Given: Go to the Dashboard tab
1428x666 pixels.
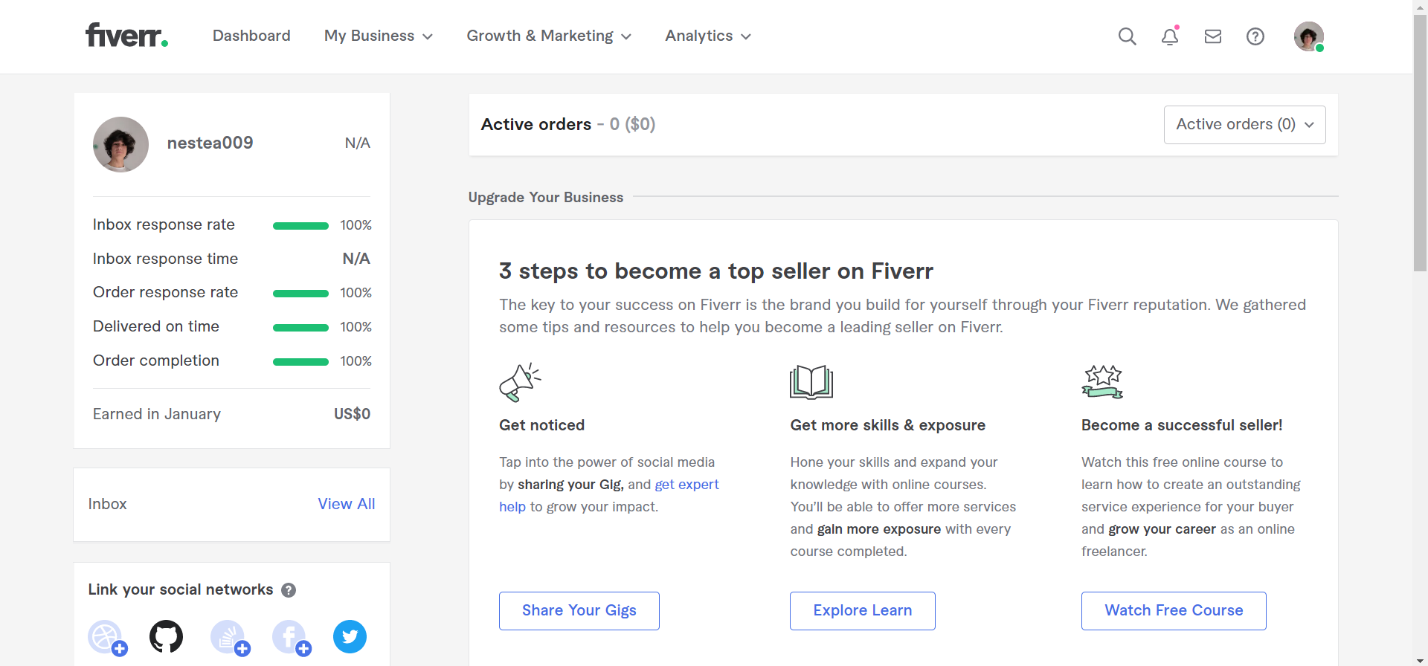Looking at the screenshot, I should [x=251, y=36].
